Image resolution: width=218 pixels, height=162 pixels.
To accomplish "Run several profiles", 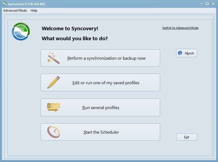I will point(100,107).
